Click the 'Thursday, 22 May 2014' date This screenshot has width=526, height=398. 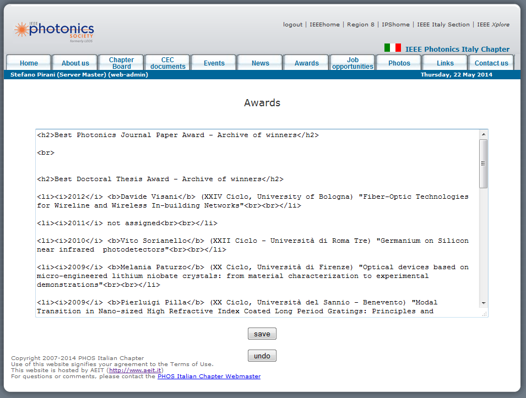pos(457,74)
